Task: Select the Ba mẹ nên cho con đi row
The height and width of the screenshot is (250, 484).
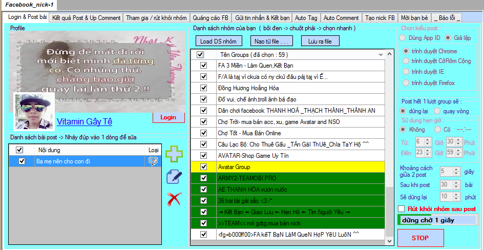Action: click(x=85, y=161)
